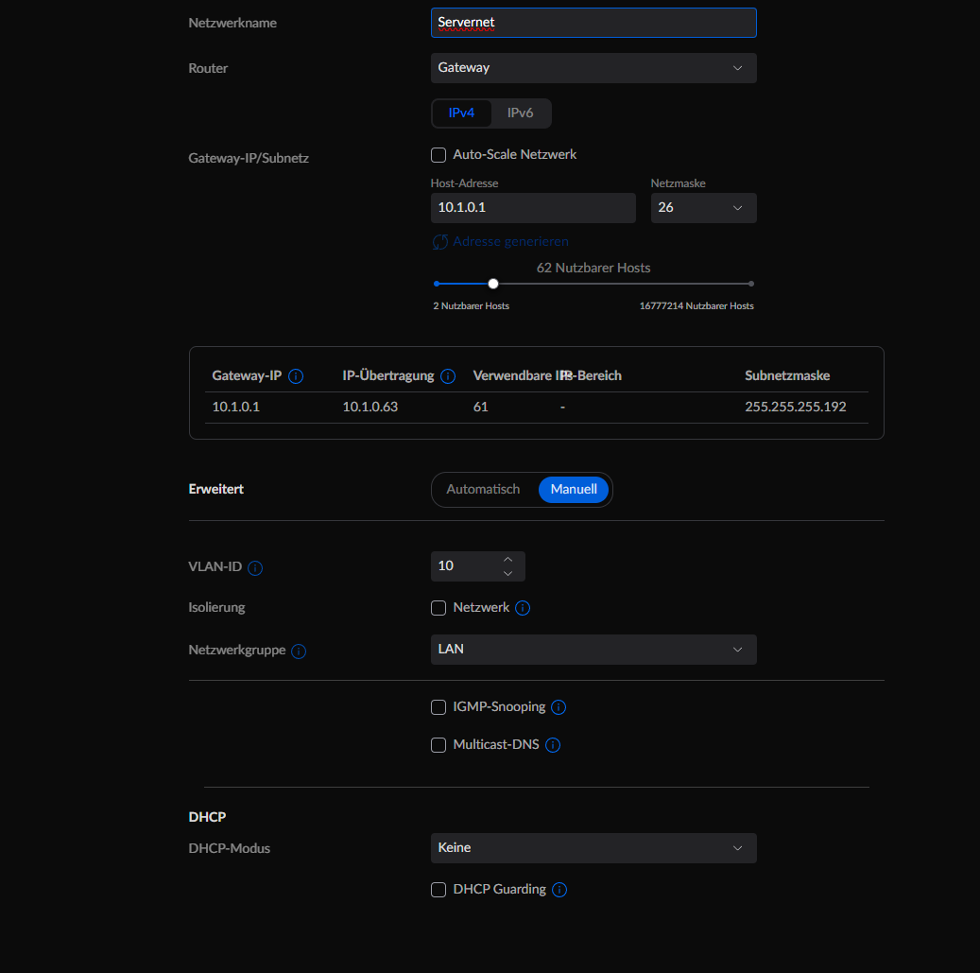Open the DHCP-Modus Keine dropdown
This screenshot has height=973, width=980.
click(593, 848)
